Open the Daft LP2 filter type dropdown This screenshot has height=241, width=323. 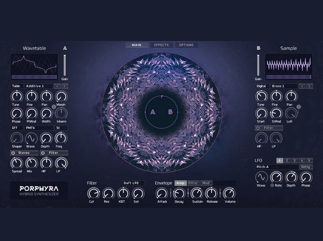tap(133, 183)
